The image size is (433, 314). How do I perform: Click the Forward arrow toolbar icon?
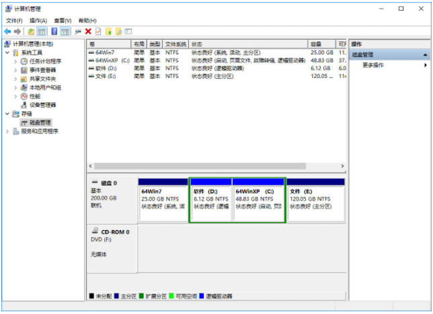(17, 32)
